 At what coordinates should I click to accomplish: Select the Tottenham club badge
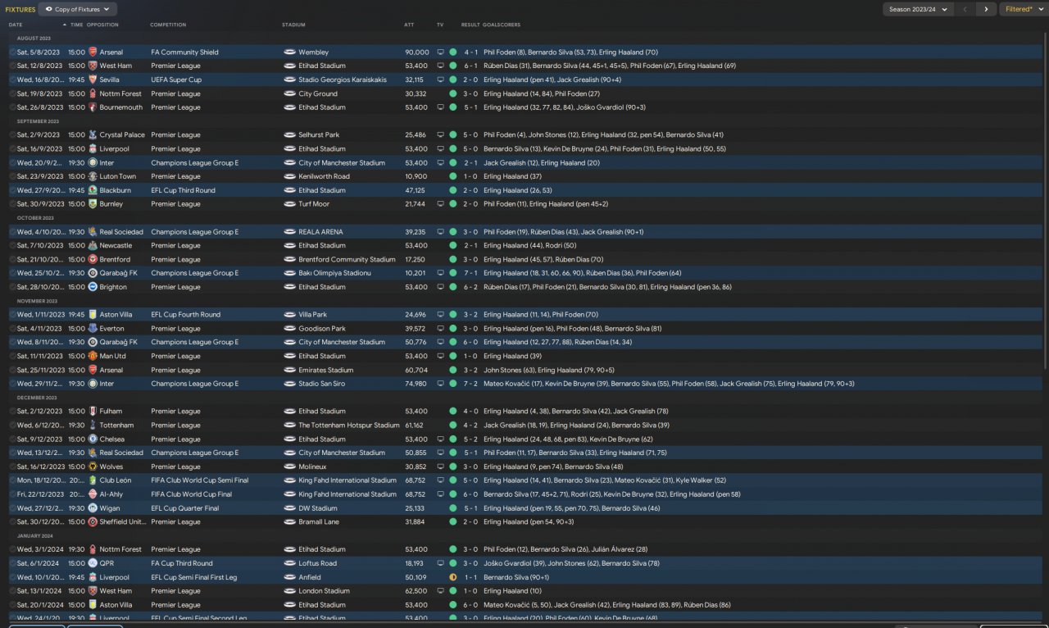click(93, 425)
